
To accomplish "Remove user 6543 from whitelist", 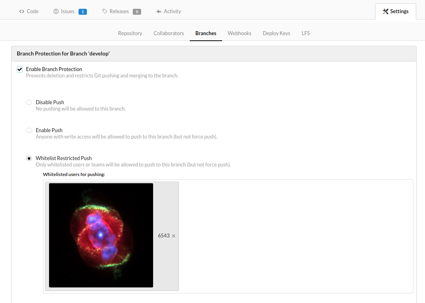I will (x=173, y=236).
